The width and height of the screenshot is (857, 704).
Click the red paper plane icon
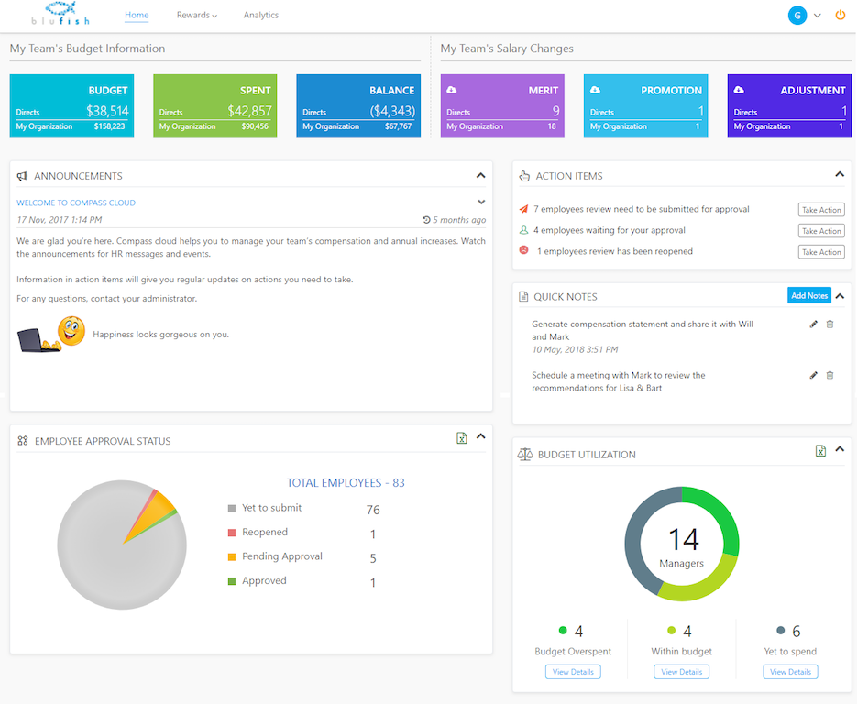tap(523, 209)
